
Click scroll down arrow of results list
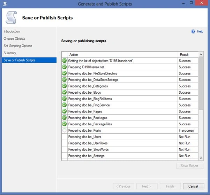(x=201, y=158)
